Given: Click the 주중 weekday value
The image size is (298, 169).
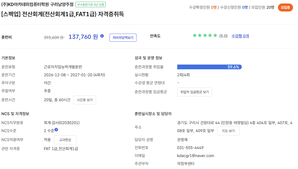Looking at the screenshot, I should tap(47, 91).
